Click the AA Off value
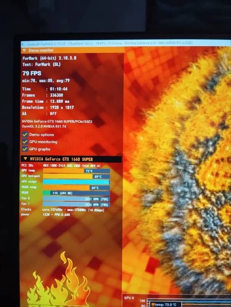Screen dimensions: 231x307 [53, 113]
